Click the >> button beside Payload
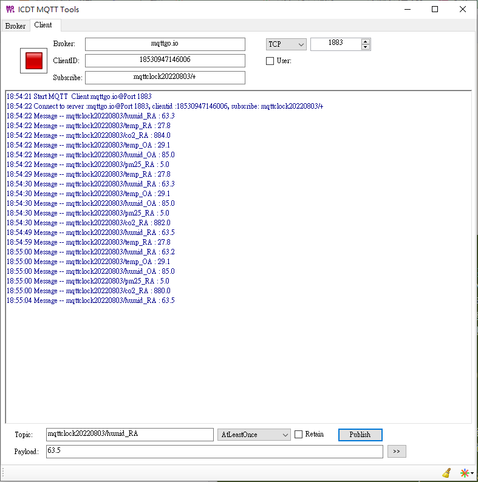The width and height of the screenshot is (478, 482). click(396, 452)
